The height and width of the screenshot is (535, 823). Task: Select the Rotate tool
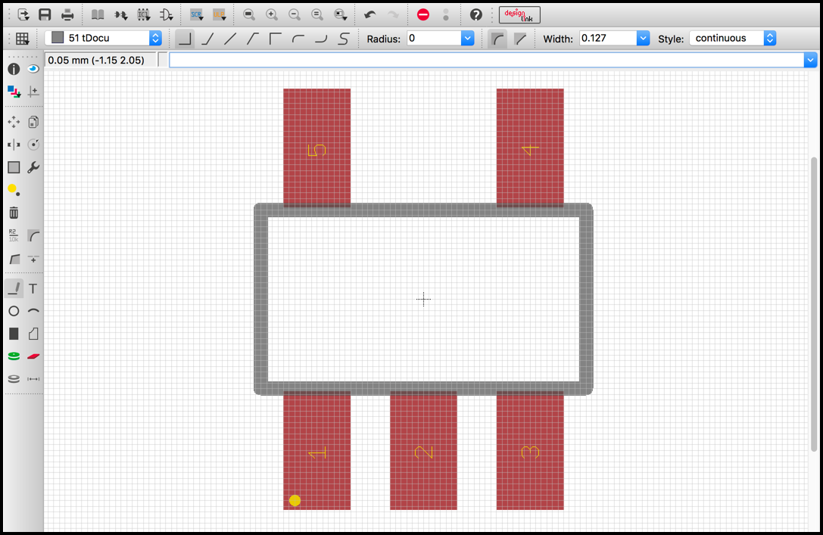click(33, 145)
